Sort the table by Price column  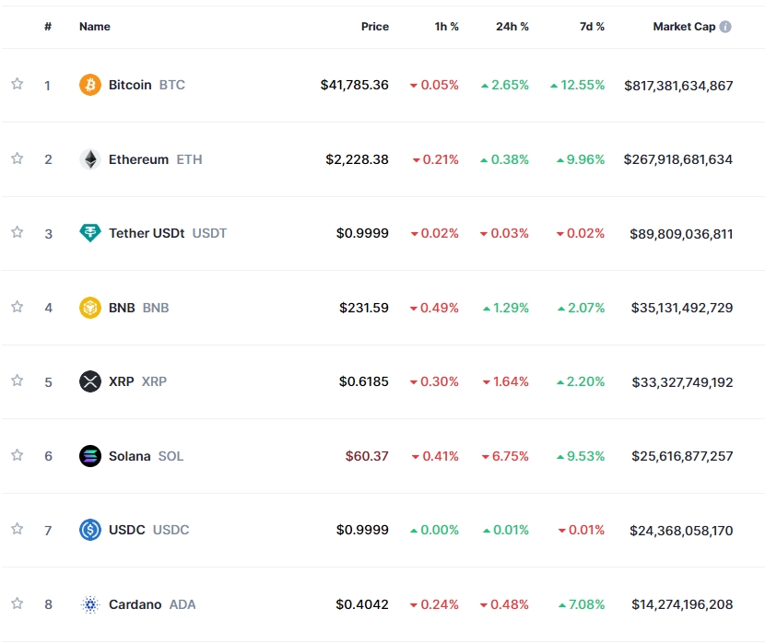(x=374, y=27)
